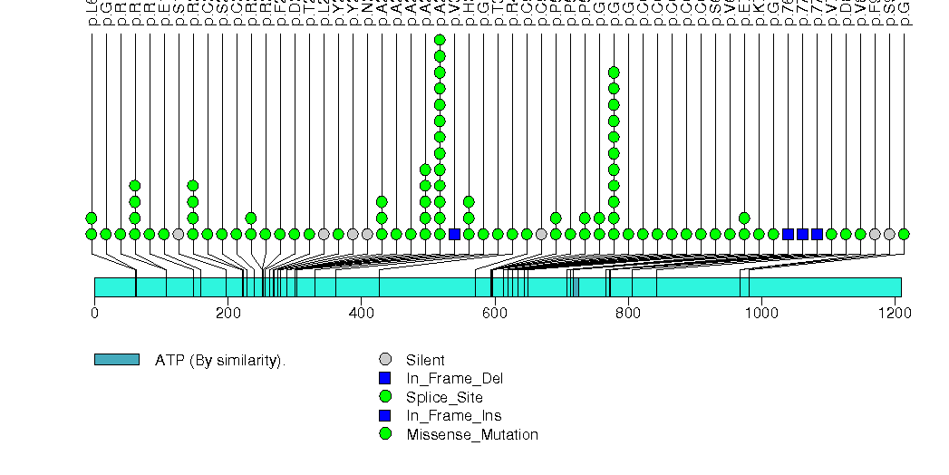949x475 pixels.
Task: Click the "Missense_Mutation" legend text
Action: click(x=471, y=434)
